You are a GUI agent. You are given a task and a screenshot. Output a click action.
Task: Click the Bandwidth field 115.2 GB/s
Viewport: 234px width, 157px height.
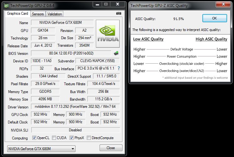[x=104, y=99]
